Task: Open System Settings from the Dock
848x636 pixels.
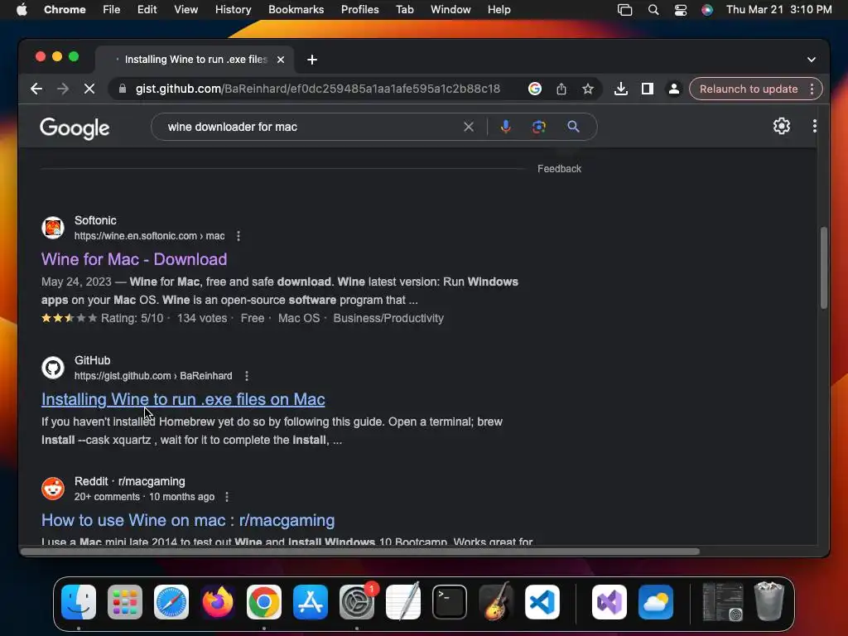Action: (357, 602)
